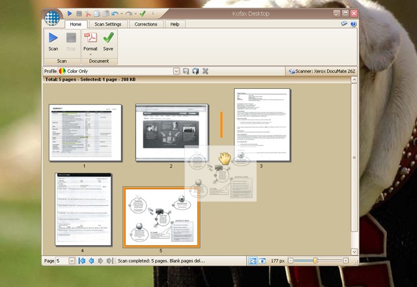The width and height of the screenshot is (417, 287).
Task: Open the Corrections tab
Action: tap(146, 24)
